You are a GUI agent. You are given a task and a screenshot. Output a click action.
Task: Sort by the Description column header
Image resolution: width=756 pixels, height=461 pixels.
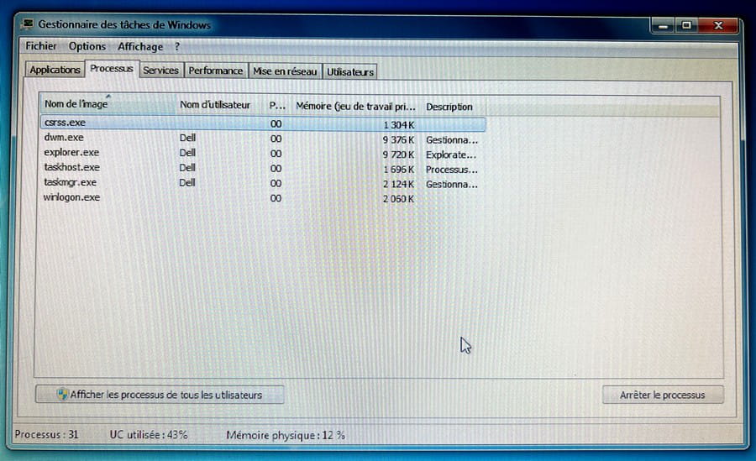(454, 107)
